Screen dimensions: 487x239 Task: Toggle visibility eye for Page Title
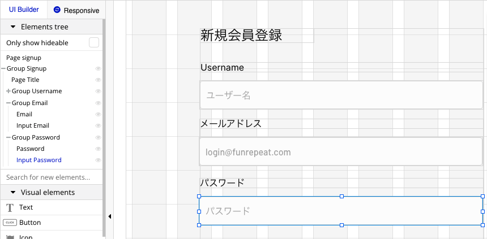point(98,80)
